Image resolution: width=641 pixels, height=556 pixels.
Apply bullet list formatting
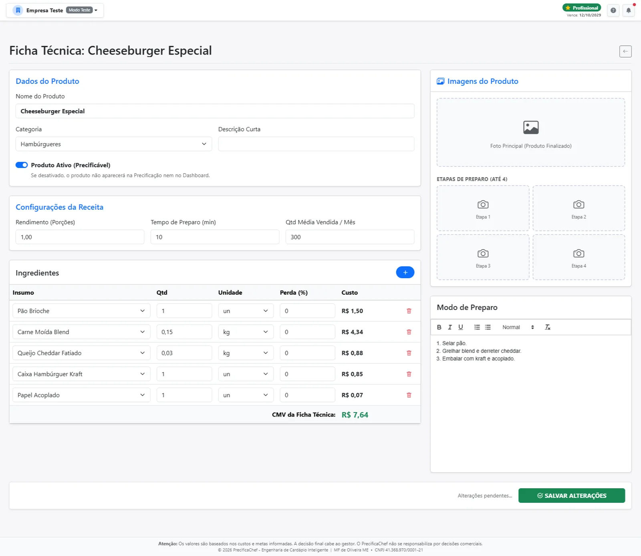click(488, 327)
